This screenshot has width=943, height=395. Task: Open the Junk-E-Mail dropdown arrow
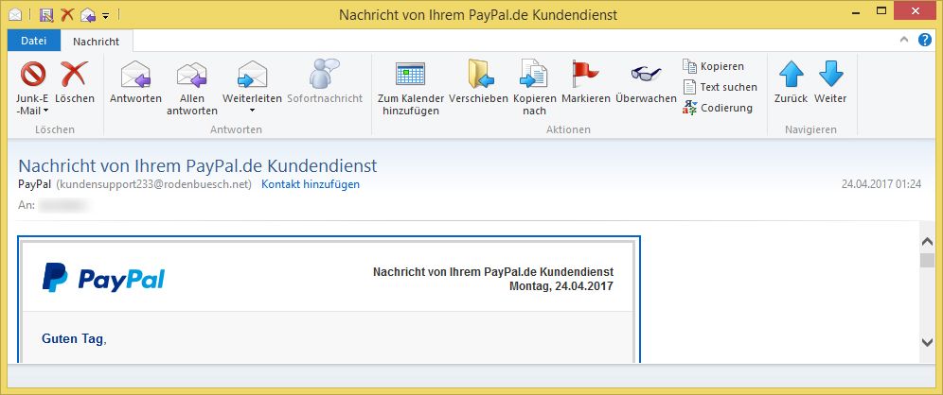46,112
